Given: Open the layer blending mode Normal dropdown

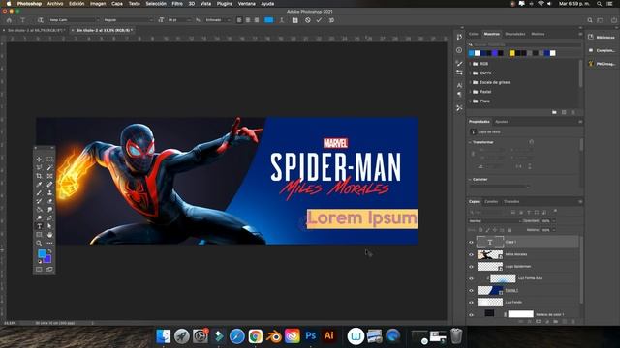Looking at the screenshot, I should (495, 221).
